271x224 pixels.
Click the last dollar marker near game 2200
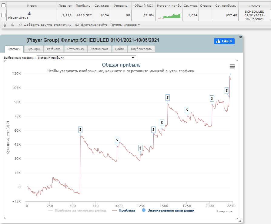226,91
